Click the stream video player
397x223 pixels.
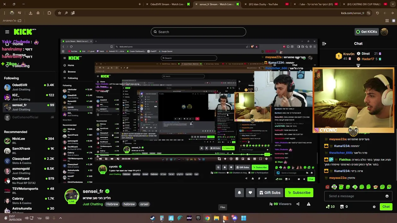pyautogui.click(x=189, y=111)
